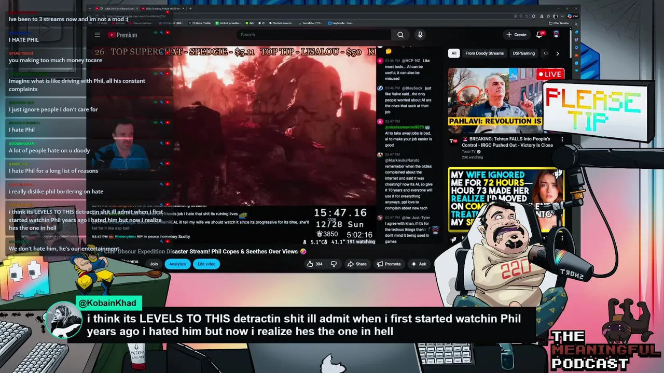The height and width of the screenshot is (373, 664).
Task: Open the YouTube guide hamburger menu
Action: (x=97, y=35)
